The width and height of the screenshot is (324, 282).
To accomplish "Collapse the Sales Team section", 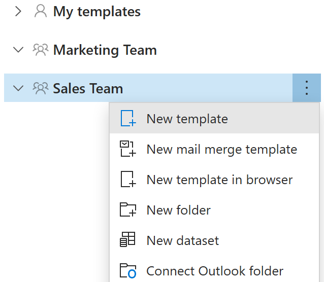I will pos(19,88).
